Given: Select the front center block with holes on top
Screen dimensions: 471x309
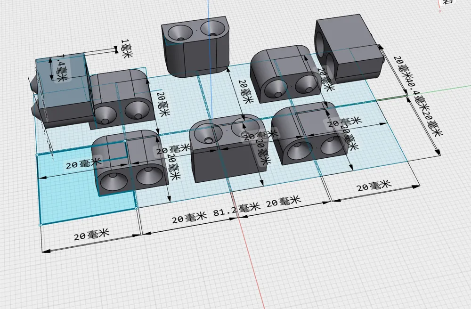Looking at the screenshot, I should [228, 149].
